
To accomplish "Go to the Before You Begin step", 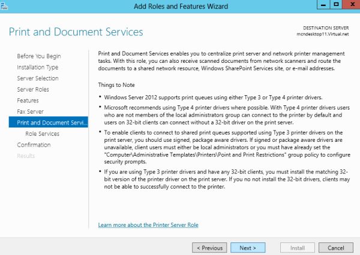I will [39, 56].
